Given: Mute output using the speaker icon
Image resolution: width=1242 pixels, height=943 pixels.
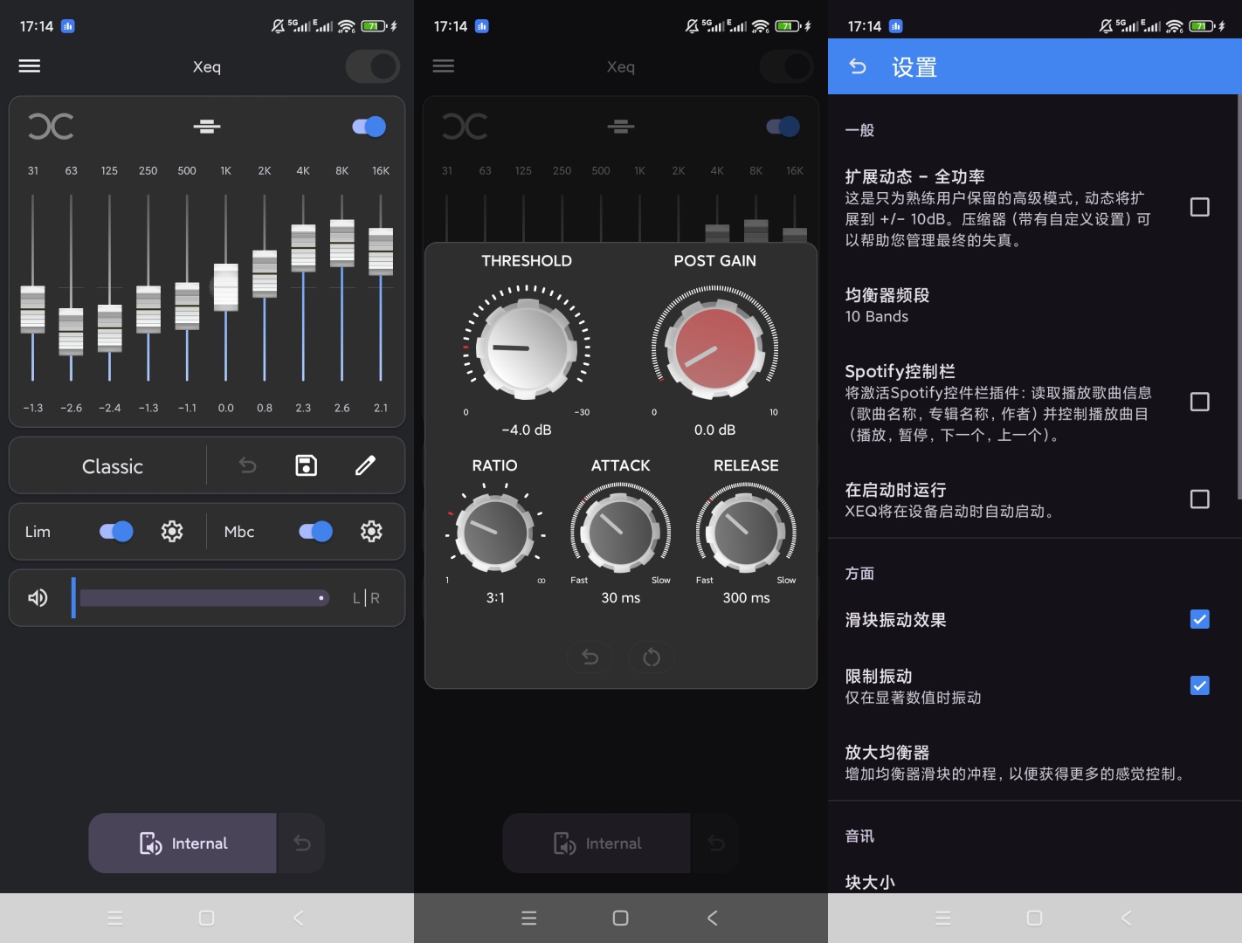Looking at the screenshot, I should point(37,597).
